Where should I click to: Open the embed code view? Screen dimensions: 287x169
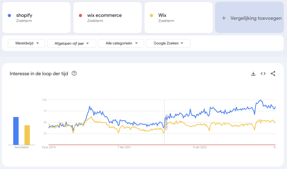263,73
